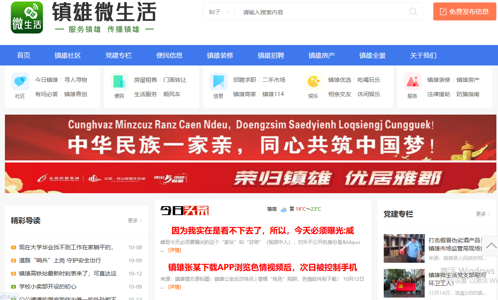Open the 镇雄社区 nav tab
The height and width of the screenshot is (300, 498).
(68, 55)
